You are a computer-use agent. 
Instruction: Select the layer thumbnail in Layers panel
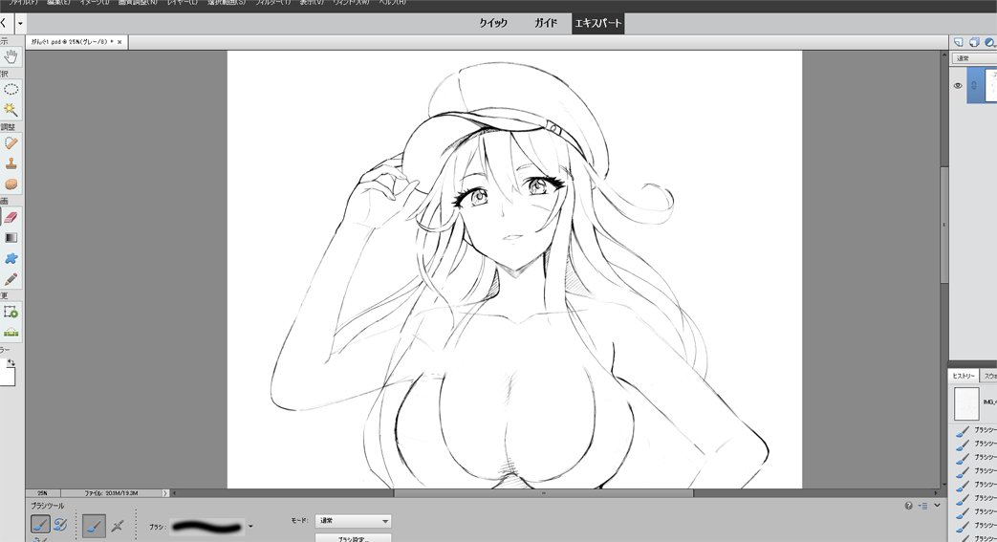tap(990, 85)
